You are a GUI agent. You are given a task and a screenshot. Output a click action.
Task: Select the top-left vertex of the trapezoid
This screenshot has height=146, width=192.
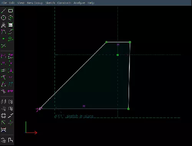pyautogui.click(x=106, y=42)
